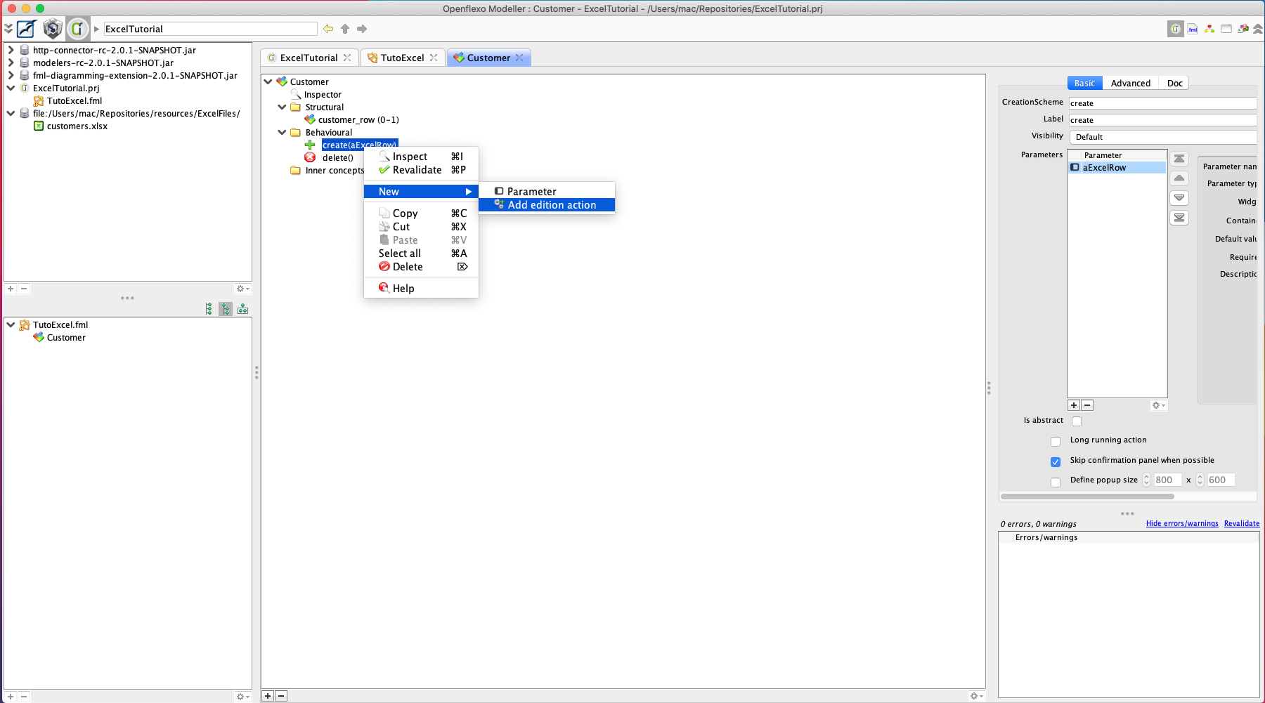The width and height of the screenshot is (1265, 703).
Task: Add a parameter with the plus button
Action: pos(1074,405)
